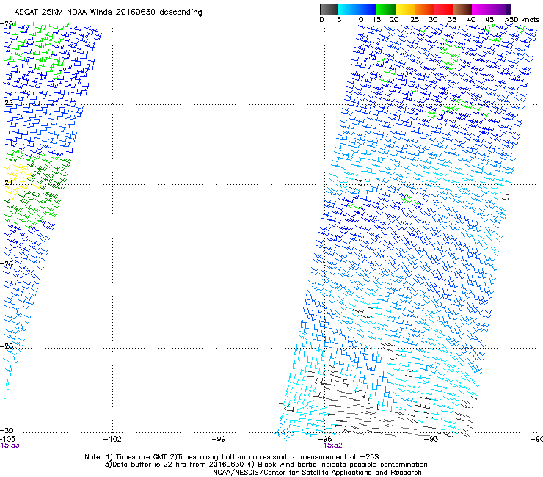Viewport: 543px width, 477px height.
Task: Click the -30 latitude axis label
Action: tap(7, 430)
